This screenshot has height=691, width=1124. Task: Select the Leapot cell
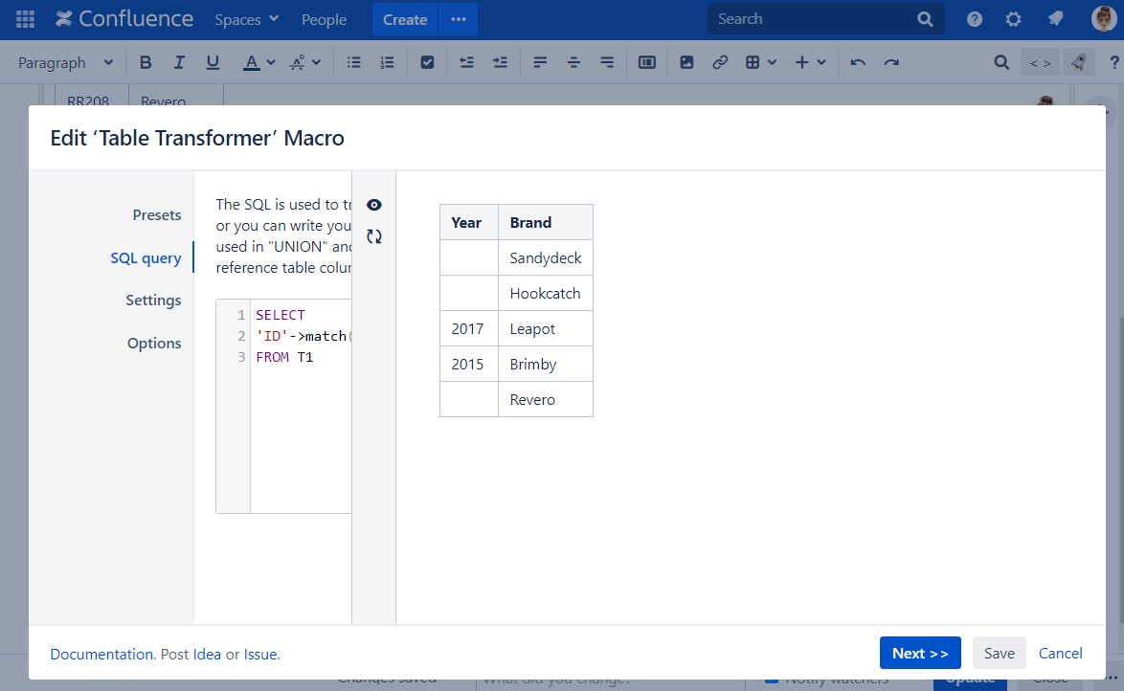(546, 329)
